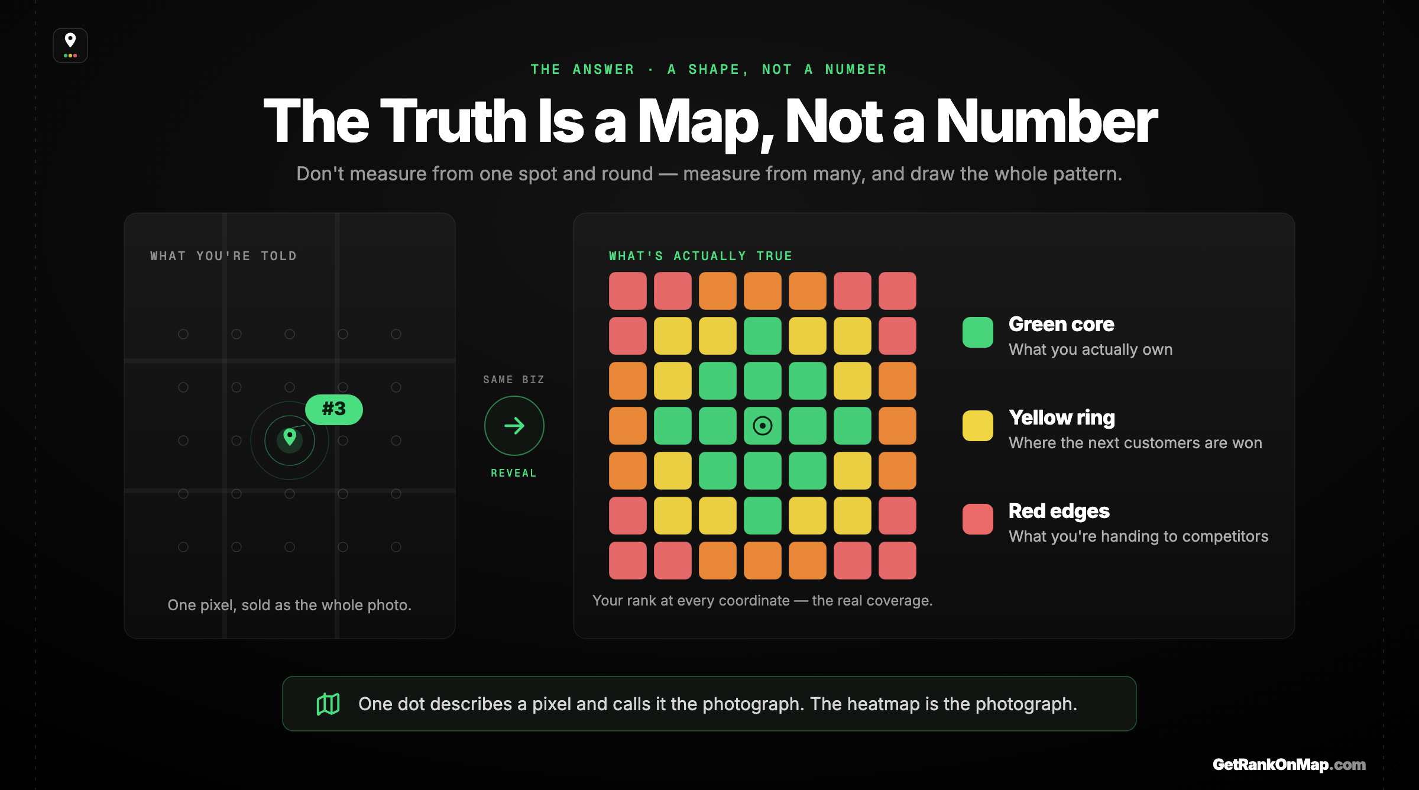Click "Your rank at every coordinate" caption
This screenshot has height=790, width=1419.
click(x=763, y=601)
